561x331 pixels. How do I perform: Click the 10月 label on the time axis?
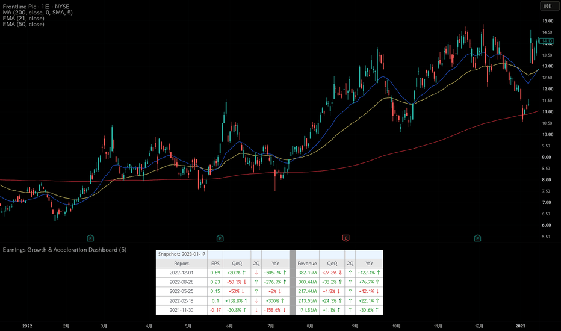coord(397,326)
